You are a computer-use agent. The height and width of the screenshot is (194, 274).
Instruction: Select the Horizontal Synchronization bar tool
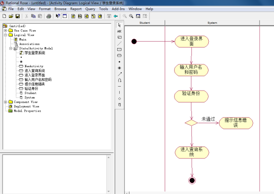(119, 87)
